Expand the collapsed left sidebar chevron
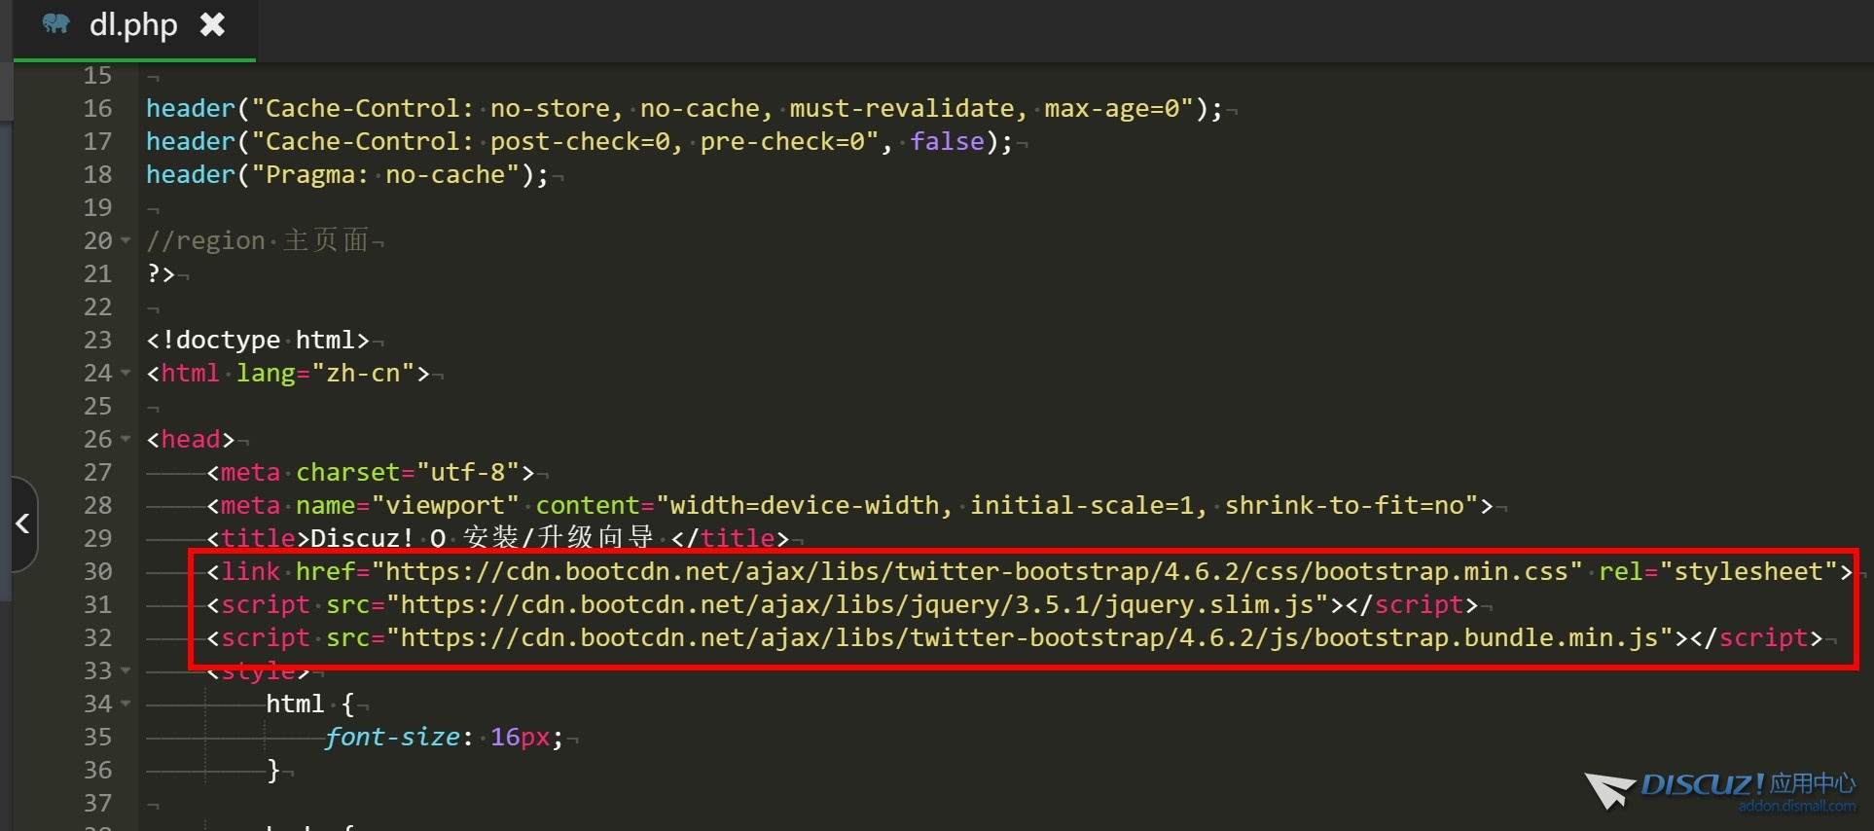The width and height of the screenshot is (1874, 831). pyautogui.click(x=23, y=524)
